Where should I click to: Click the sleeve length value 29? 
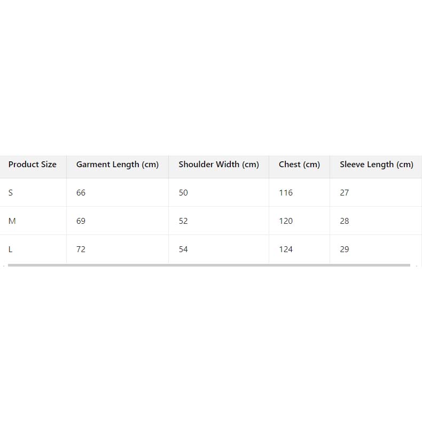point(345,249)
